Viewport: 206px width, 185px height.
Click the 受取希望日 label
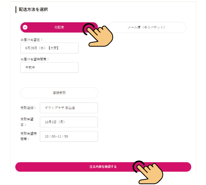tap(28, 122)
